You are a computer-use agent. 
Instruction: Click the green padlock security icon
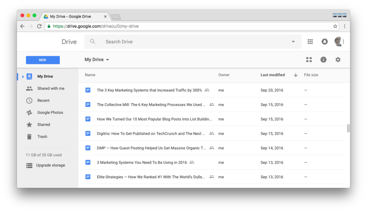[49, 26]
